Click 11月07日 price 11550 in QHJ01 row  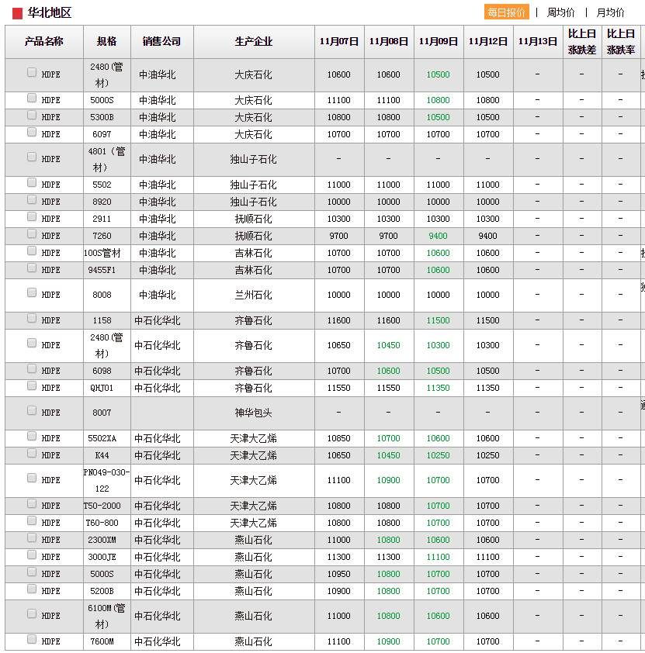click(338, 388)
